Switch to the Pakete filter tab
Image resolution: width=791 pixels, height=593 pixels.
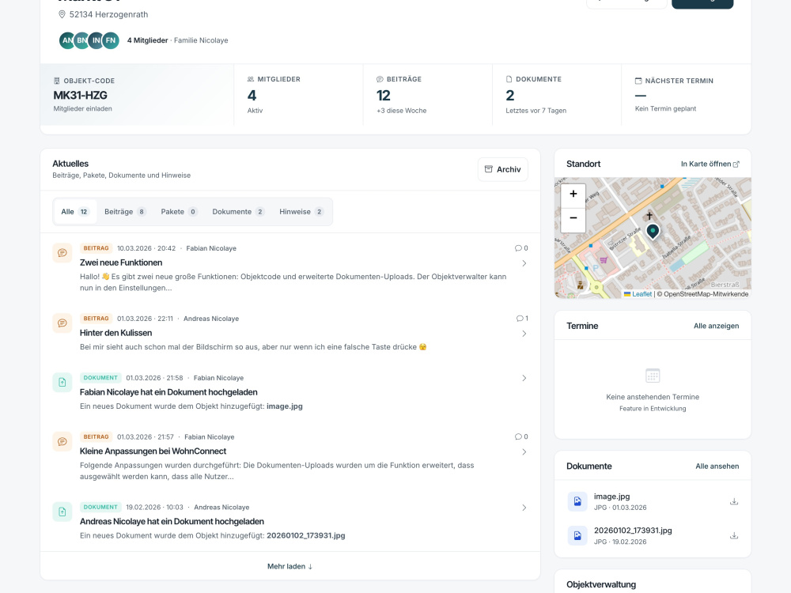(x=179, y=212)
